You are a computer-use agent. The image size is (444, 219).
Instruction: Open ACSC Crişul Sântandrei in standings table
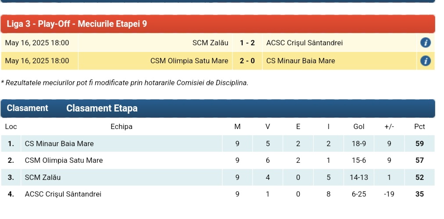coord(63,194)
